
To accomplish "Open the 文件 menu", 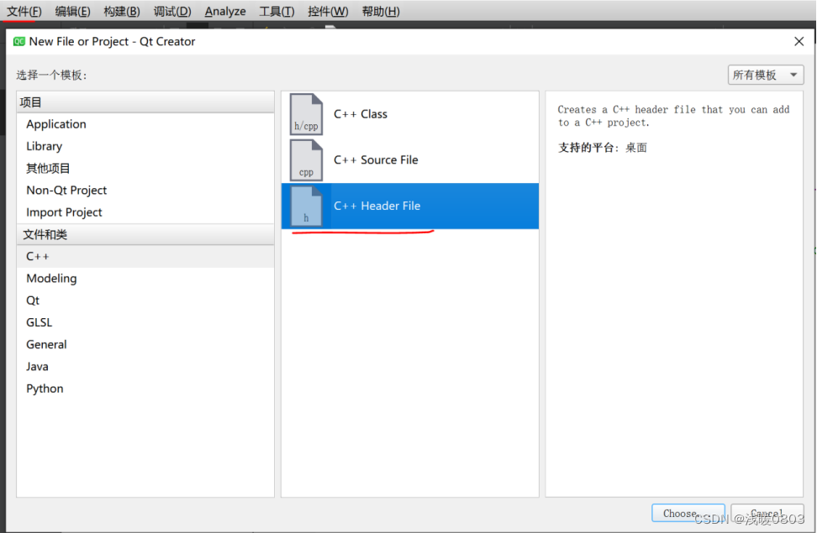I will [x=23, y=11].
